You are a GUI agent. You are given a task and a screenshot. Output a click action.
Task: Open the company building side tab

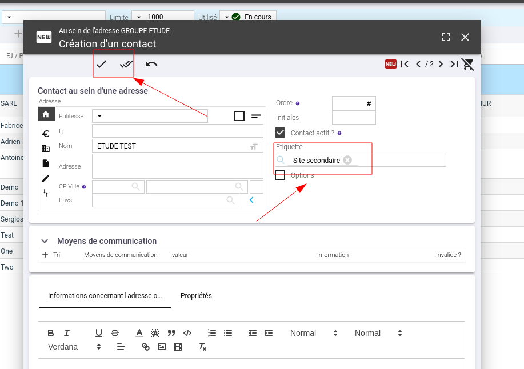tap(46, 149)
